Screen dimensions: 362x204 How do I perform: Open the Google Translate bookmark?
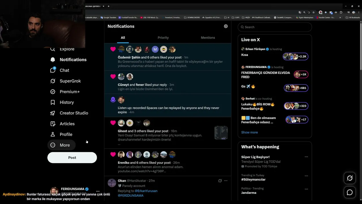(x=108, y=18)
